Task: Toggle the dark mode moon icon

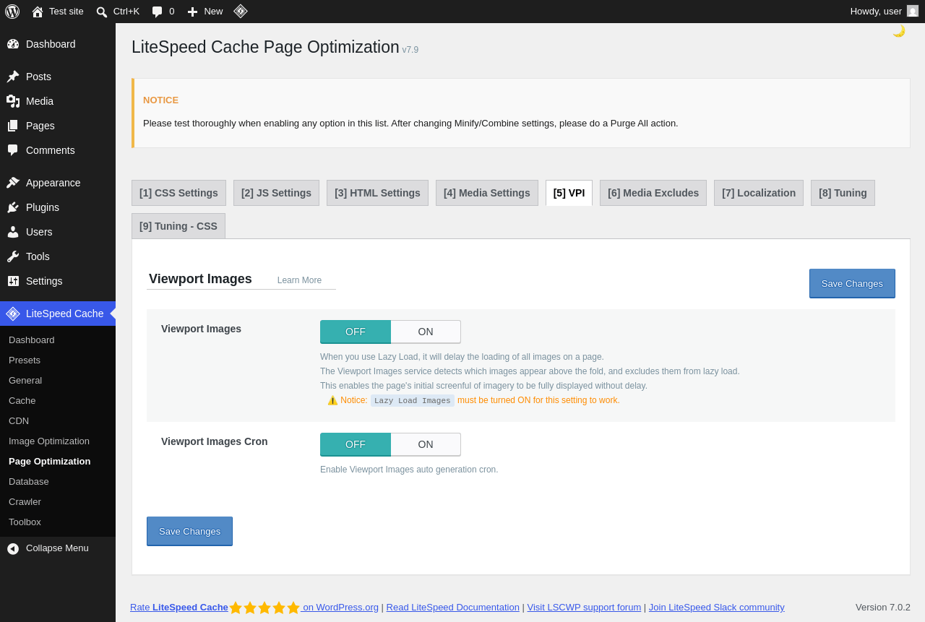Action: [899, 30]
